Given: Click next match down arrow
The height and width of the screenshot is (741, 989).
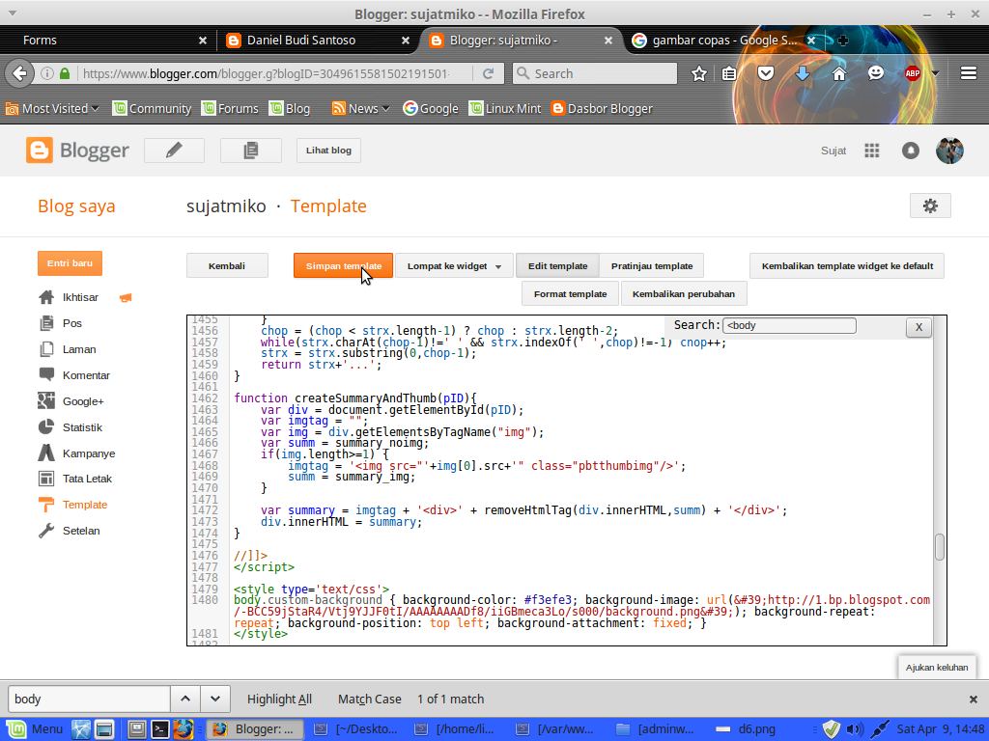Looking at the screenshot, I should [x=215, y=699].
